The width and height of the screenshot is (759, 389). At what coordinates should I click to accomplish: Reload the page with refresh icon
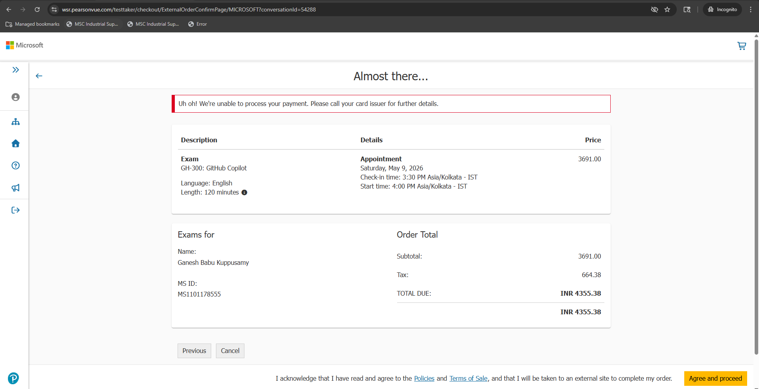37,9
